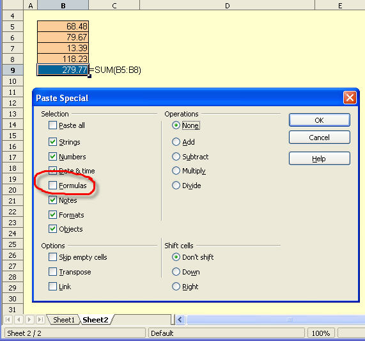Go to previous sheet tab arrow

pos(19,320)
